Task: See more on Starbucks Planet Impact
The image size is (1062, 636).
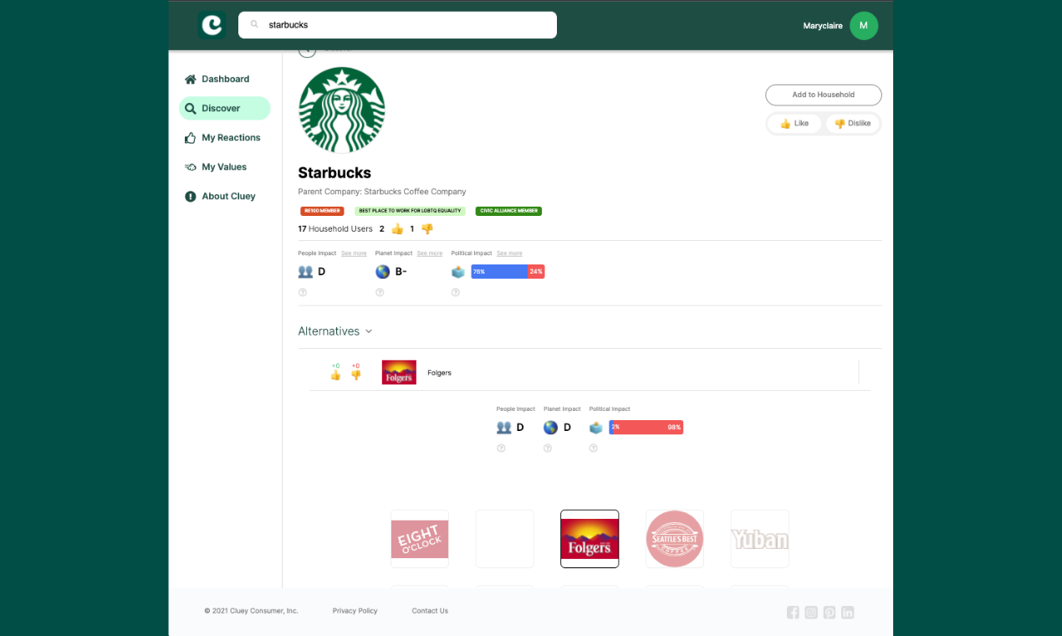Action: coord(430,254)
